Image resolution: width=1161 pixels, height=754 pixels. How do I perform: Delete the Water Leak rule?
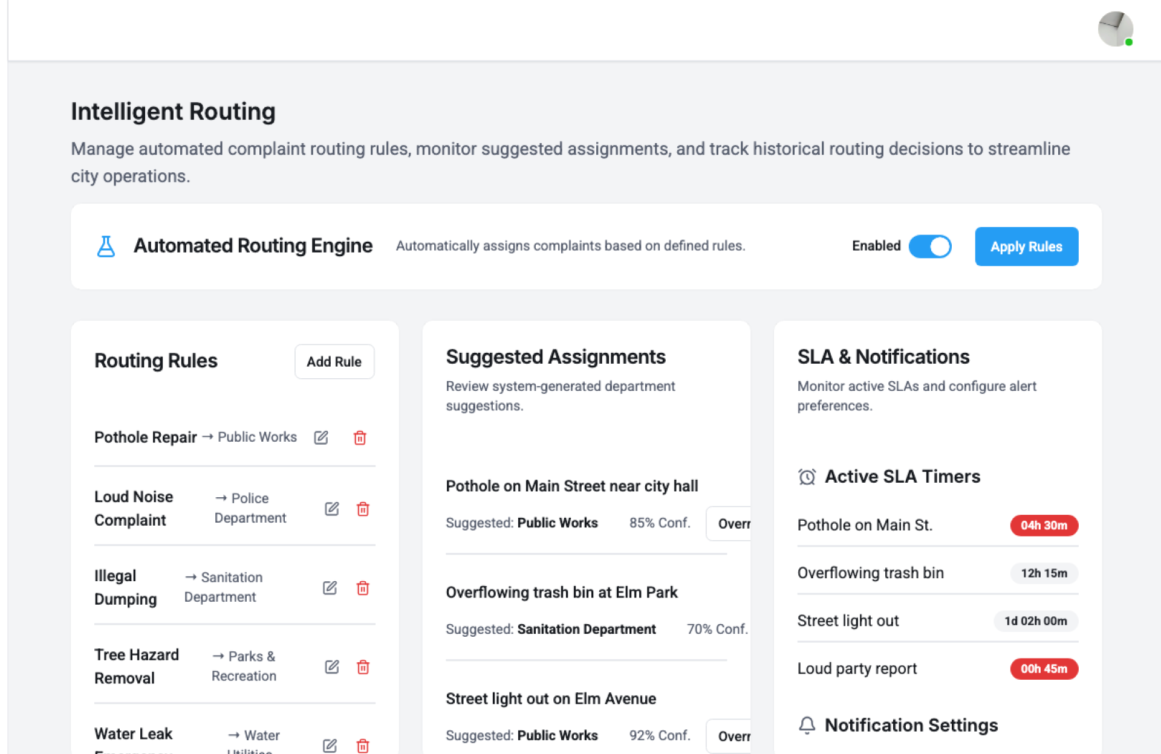tap(363, 745)
